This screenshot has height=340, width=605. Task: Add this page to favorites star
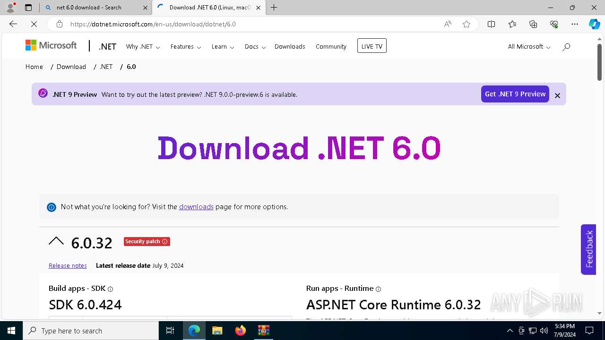pos(467,24)
